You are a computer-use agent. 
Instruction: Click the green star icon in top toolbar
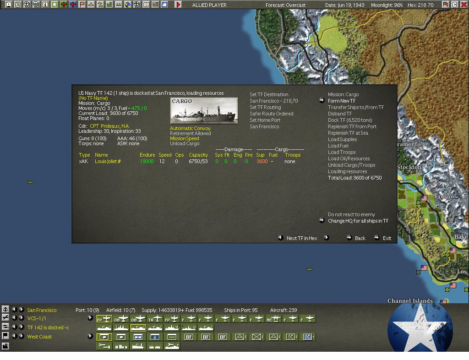tap(54, 5)
